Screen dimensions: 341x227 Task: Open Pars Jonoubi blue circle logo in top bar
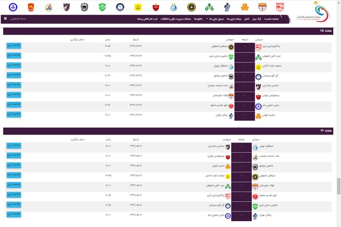13,7
